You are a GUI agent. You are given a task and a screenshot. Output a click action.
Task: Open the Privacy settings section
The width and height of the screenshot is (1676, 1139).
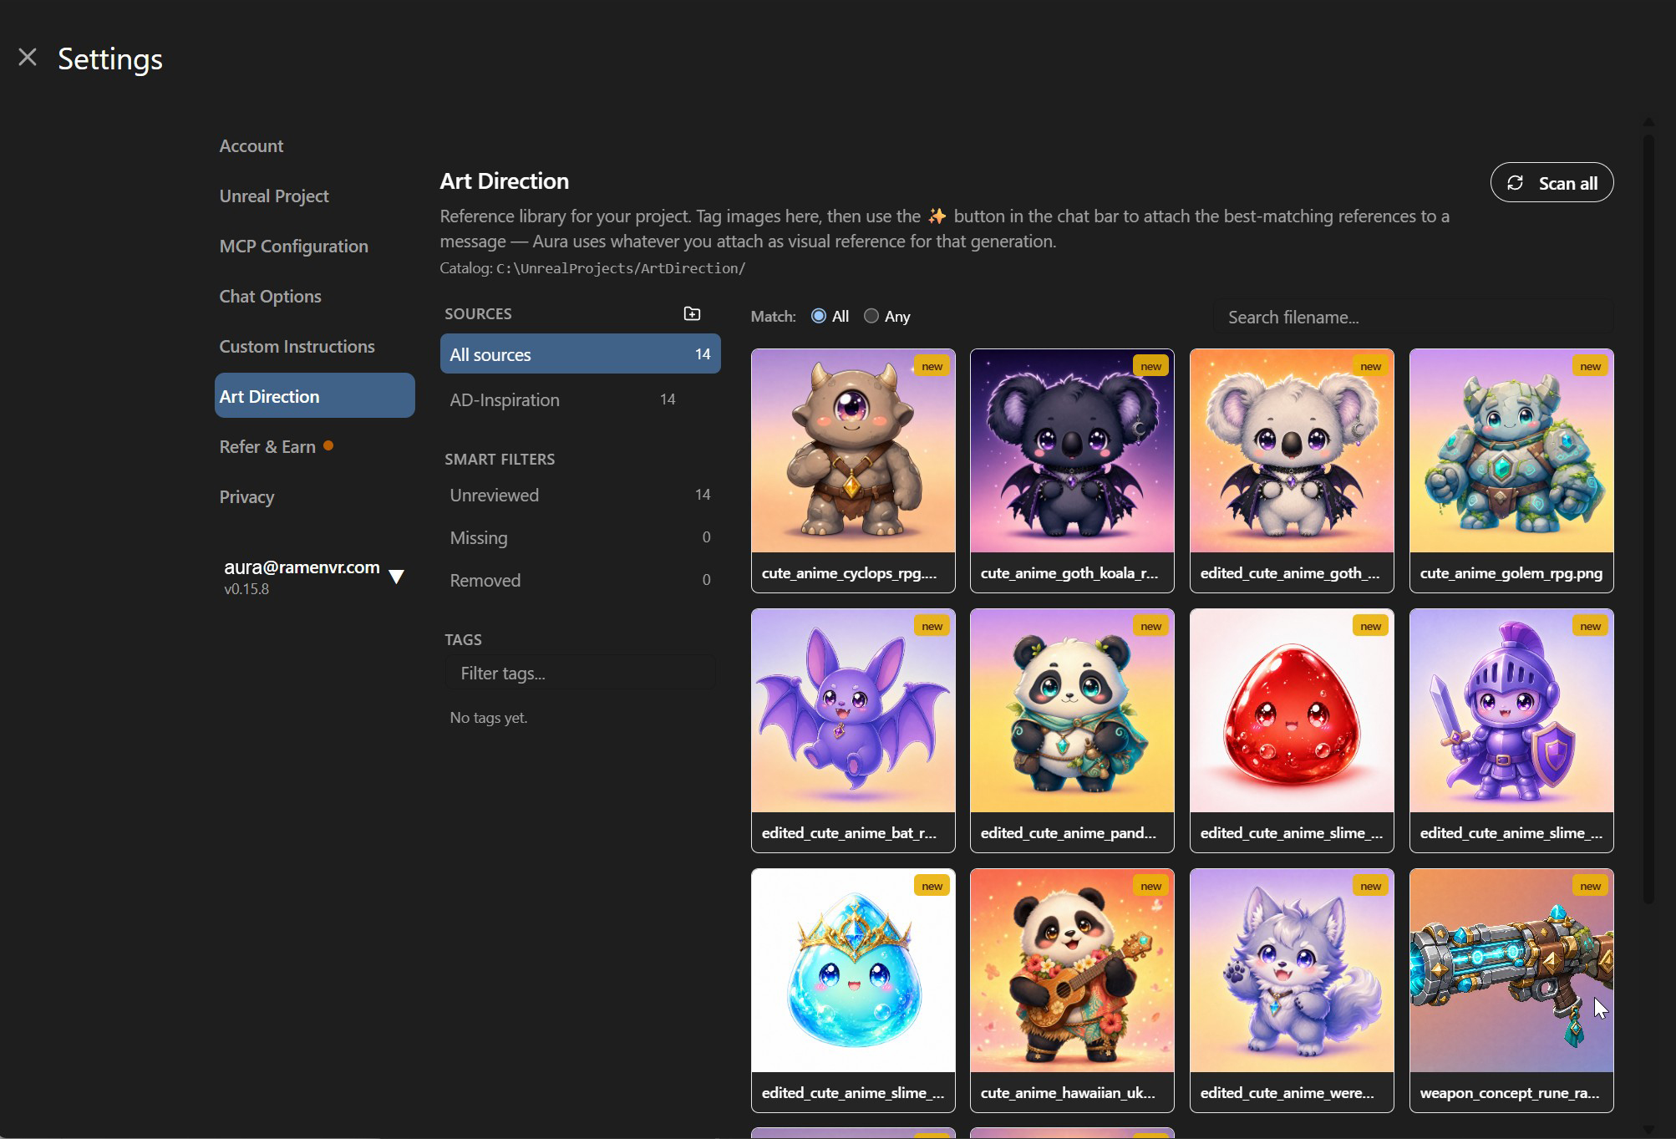[x=246, y=496]
